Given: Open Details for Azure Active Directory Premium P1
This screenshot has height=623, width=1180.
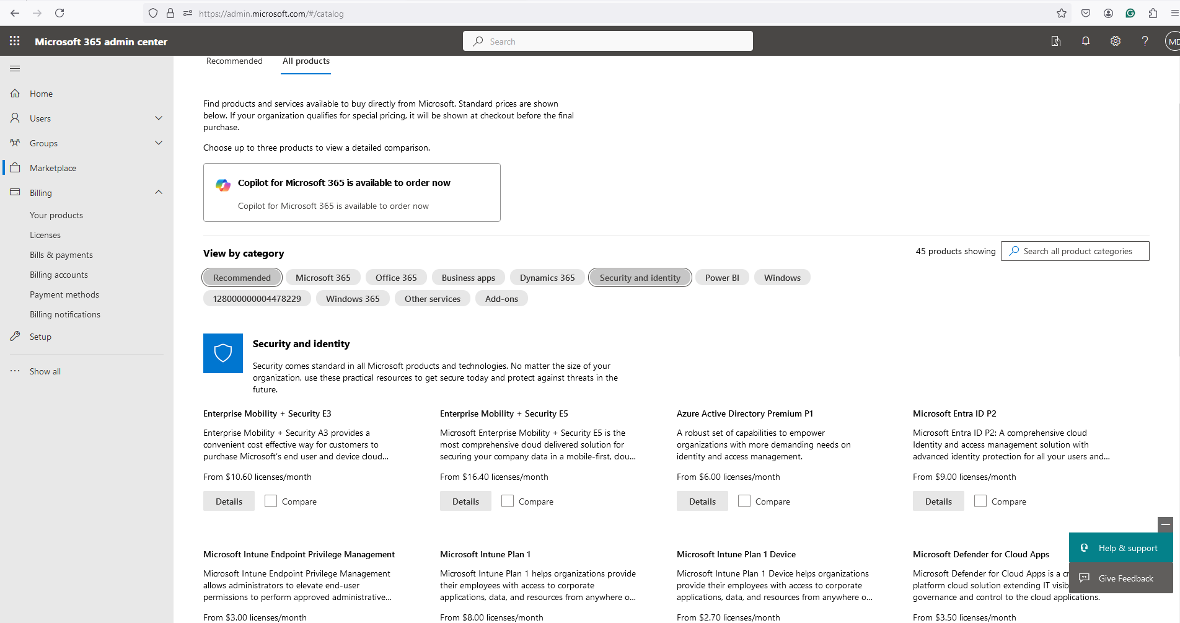Looking at the screenshot, I should coord(702,501).
